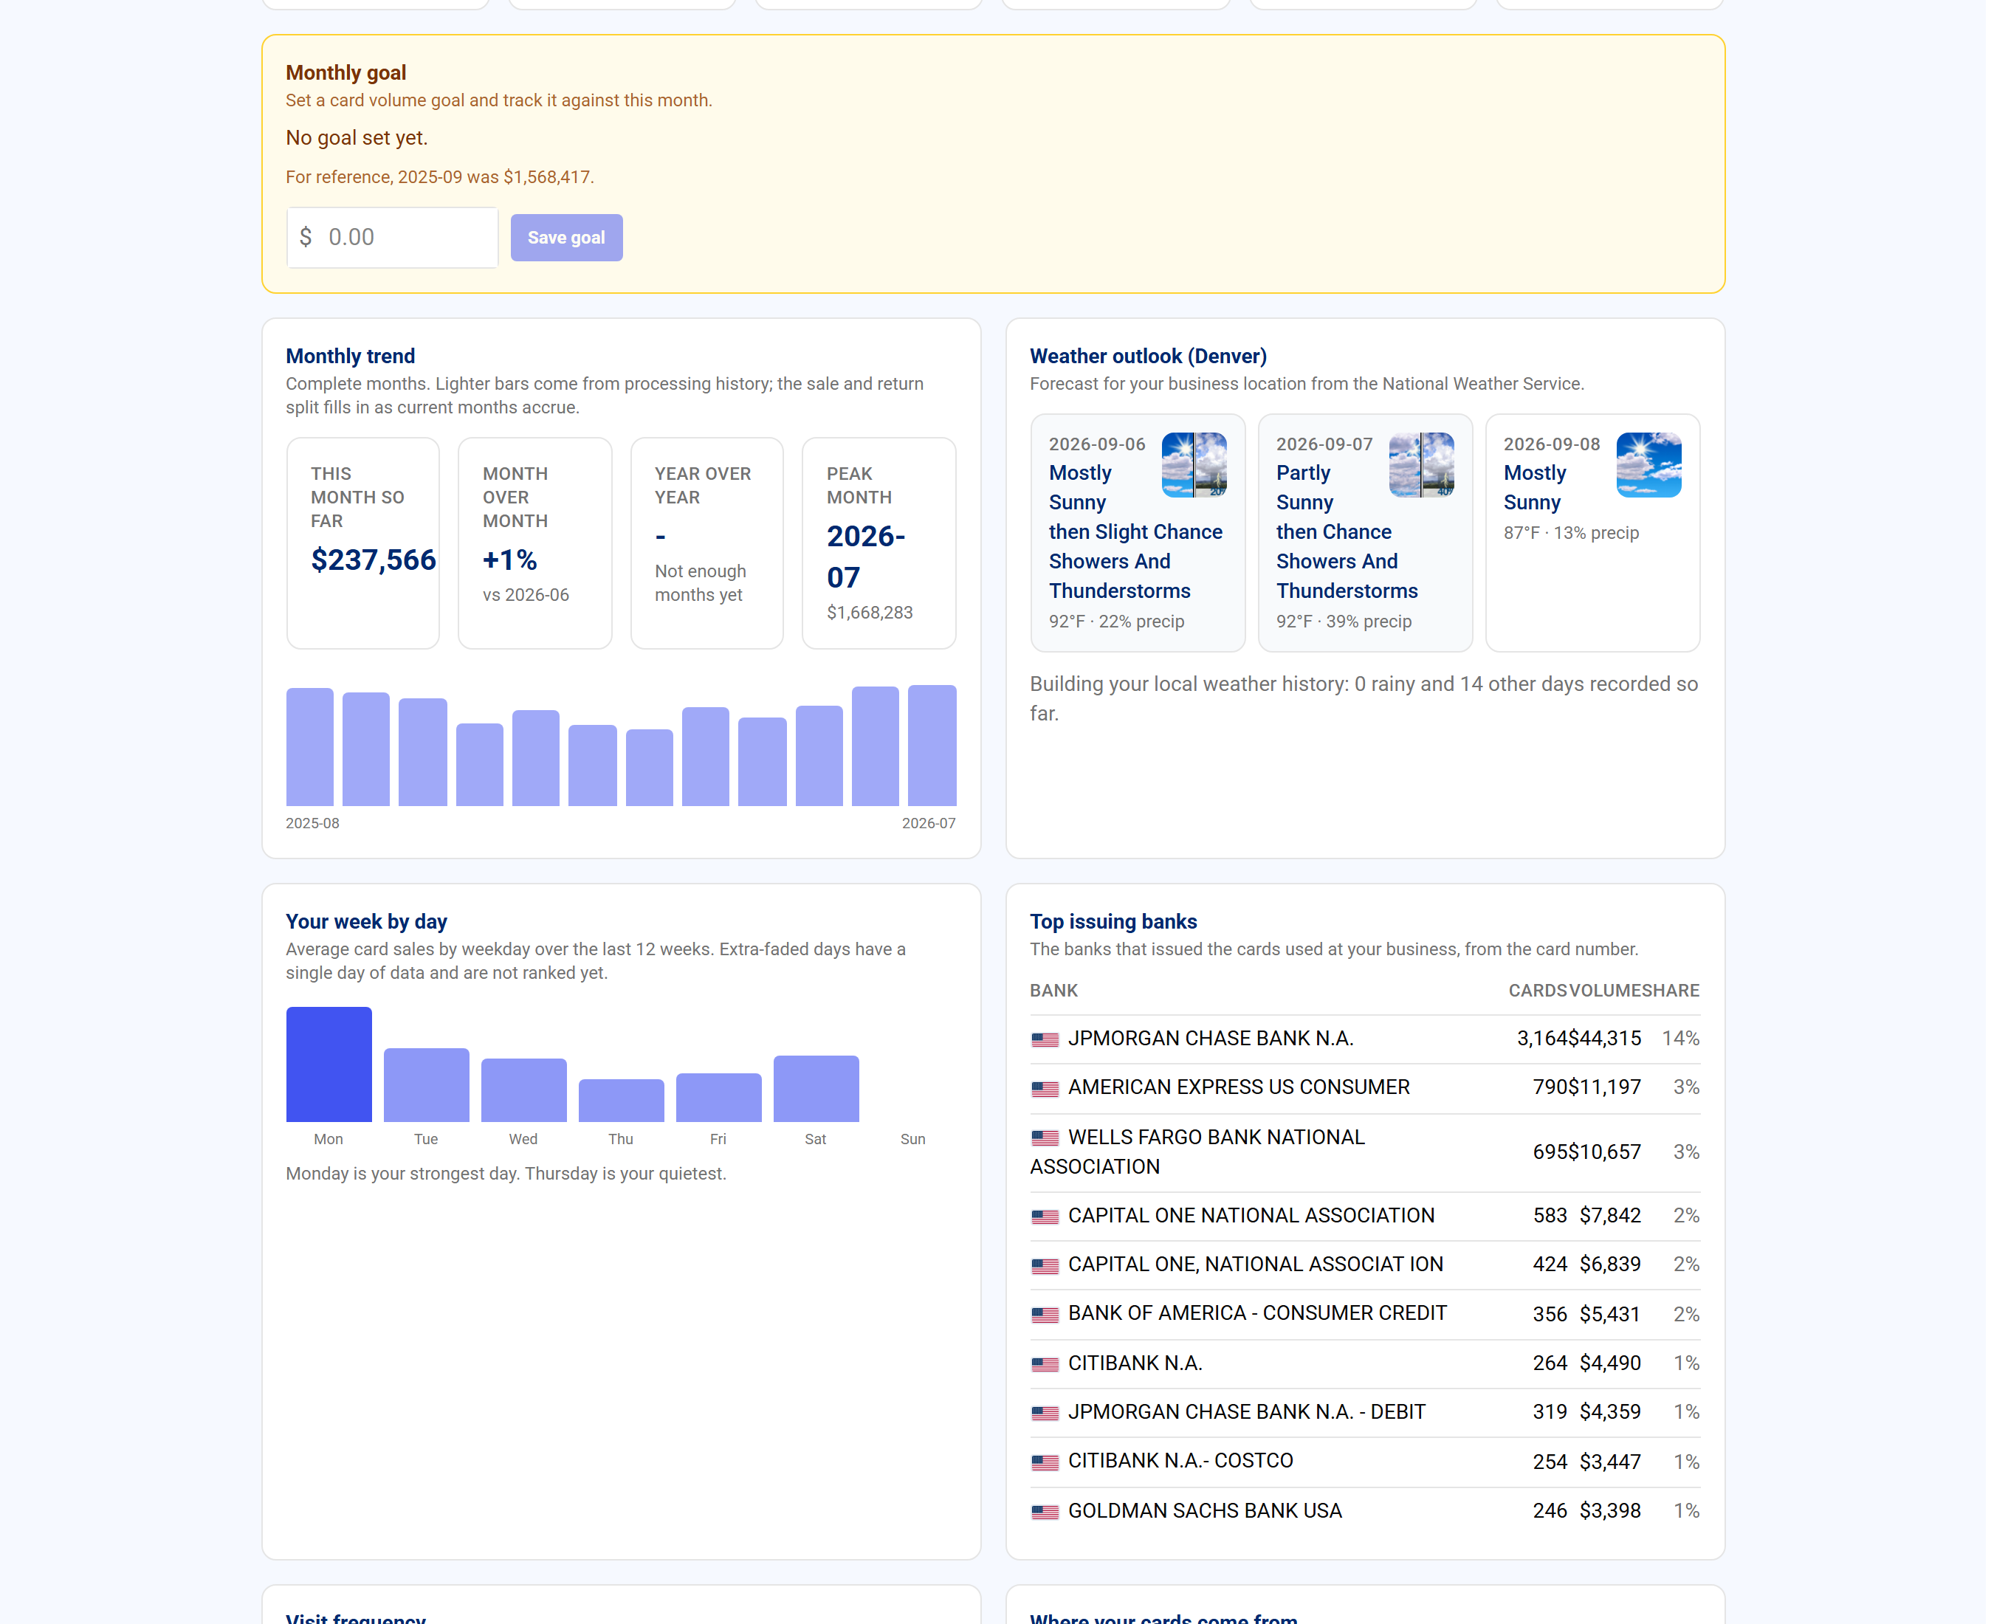
Task: Click the flag icon beside AMERICAN EXPRESS US CONSUMER
Action: pos(1045,1089)
